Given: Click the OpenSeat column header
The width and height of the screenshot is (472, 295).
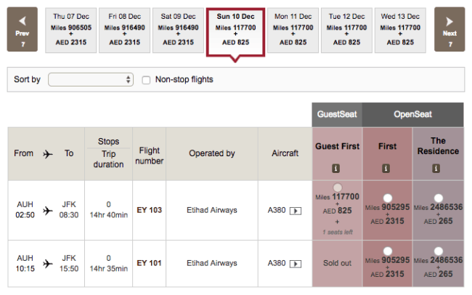Looking at the screenshot, I should 412,114.
